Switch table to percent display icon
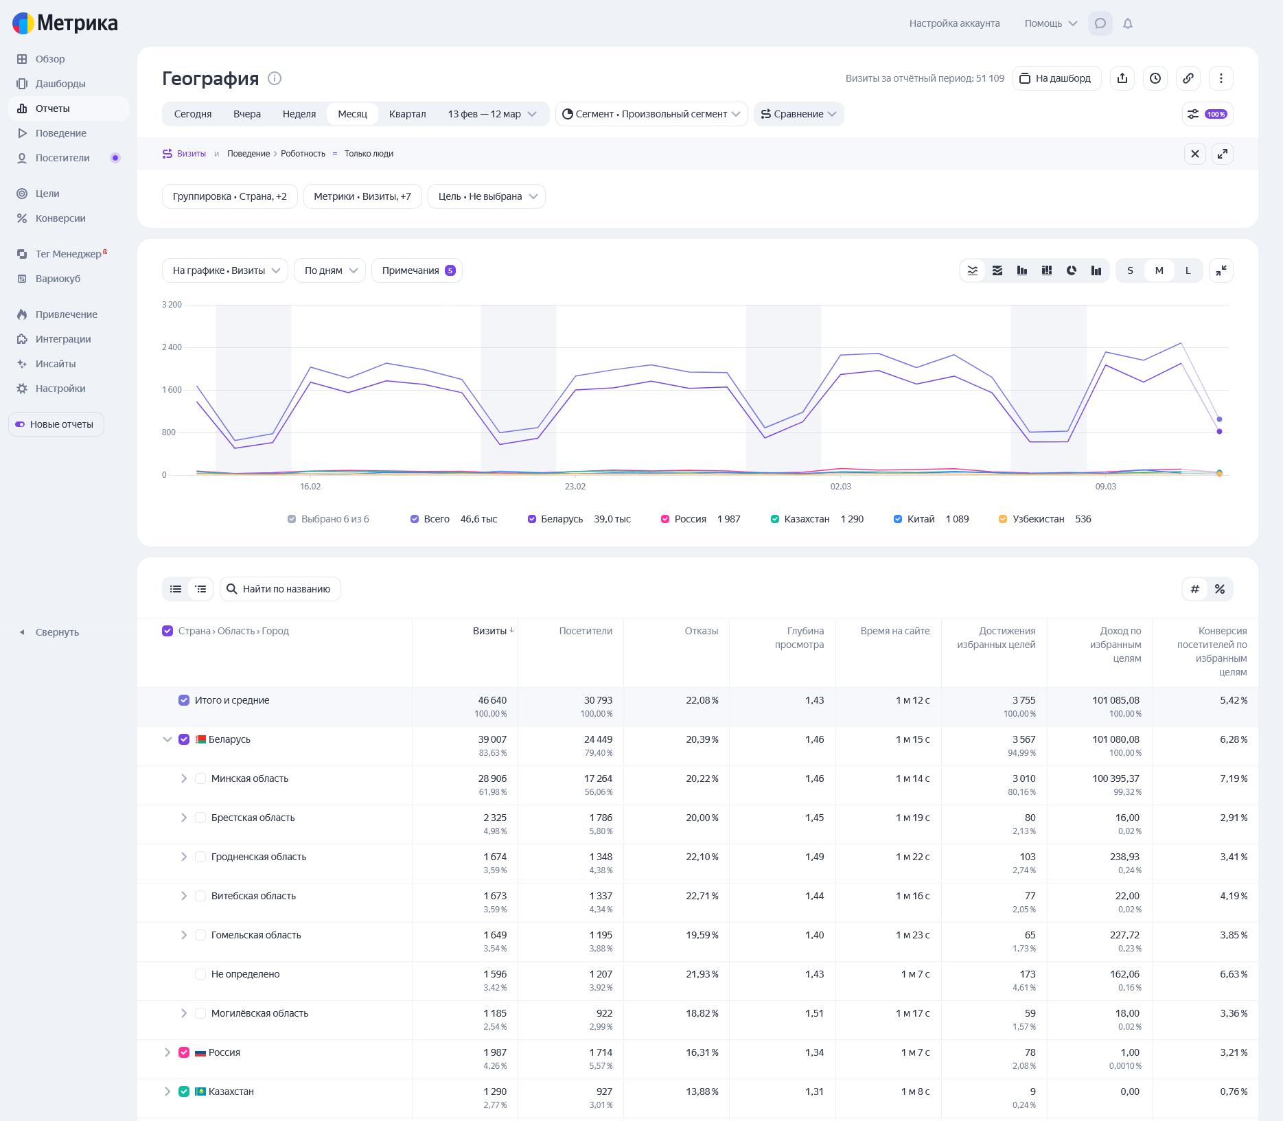This screenshot has height=1121, width=1283. coord(1220,589)
